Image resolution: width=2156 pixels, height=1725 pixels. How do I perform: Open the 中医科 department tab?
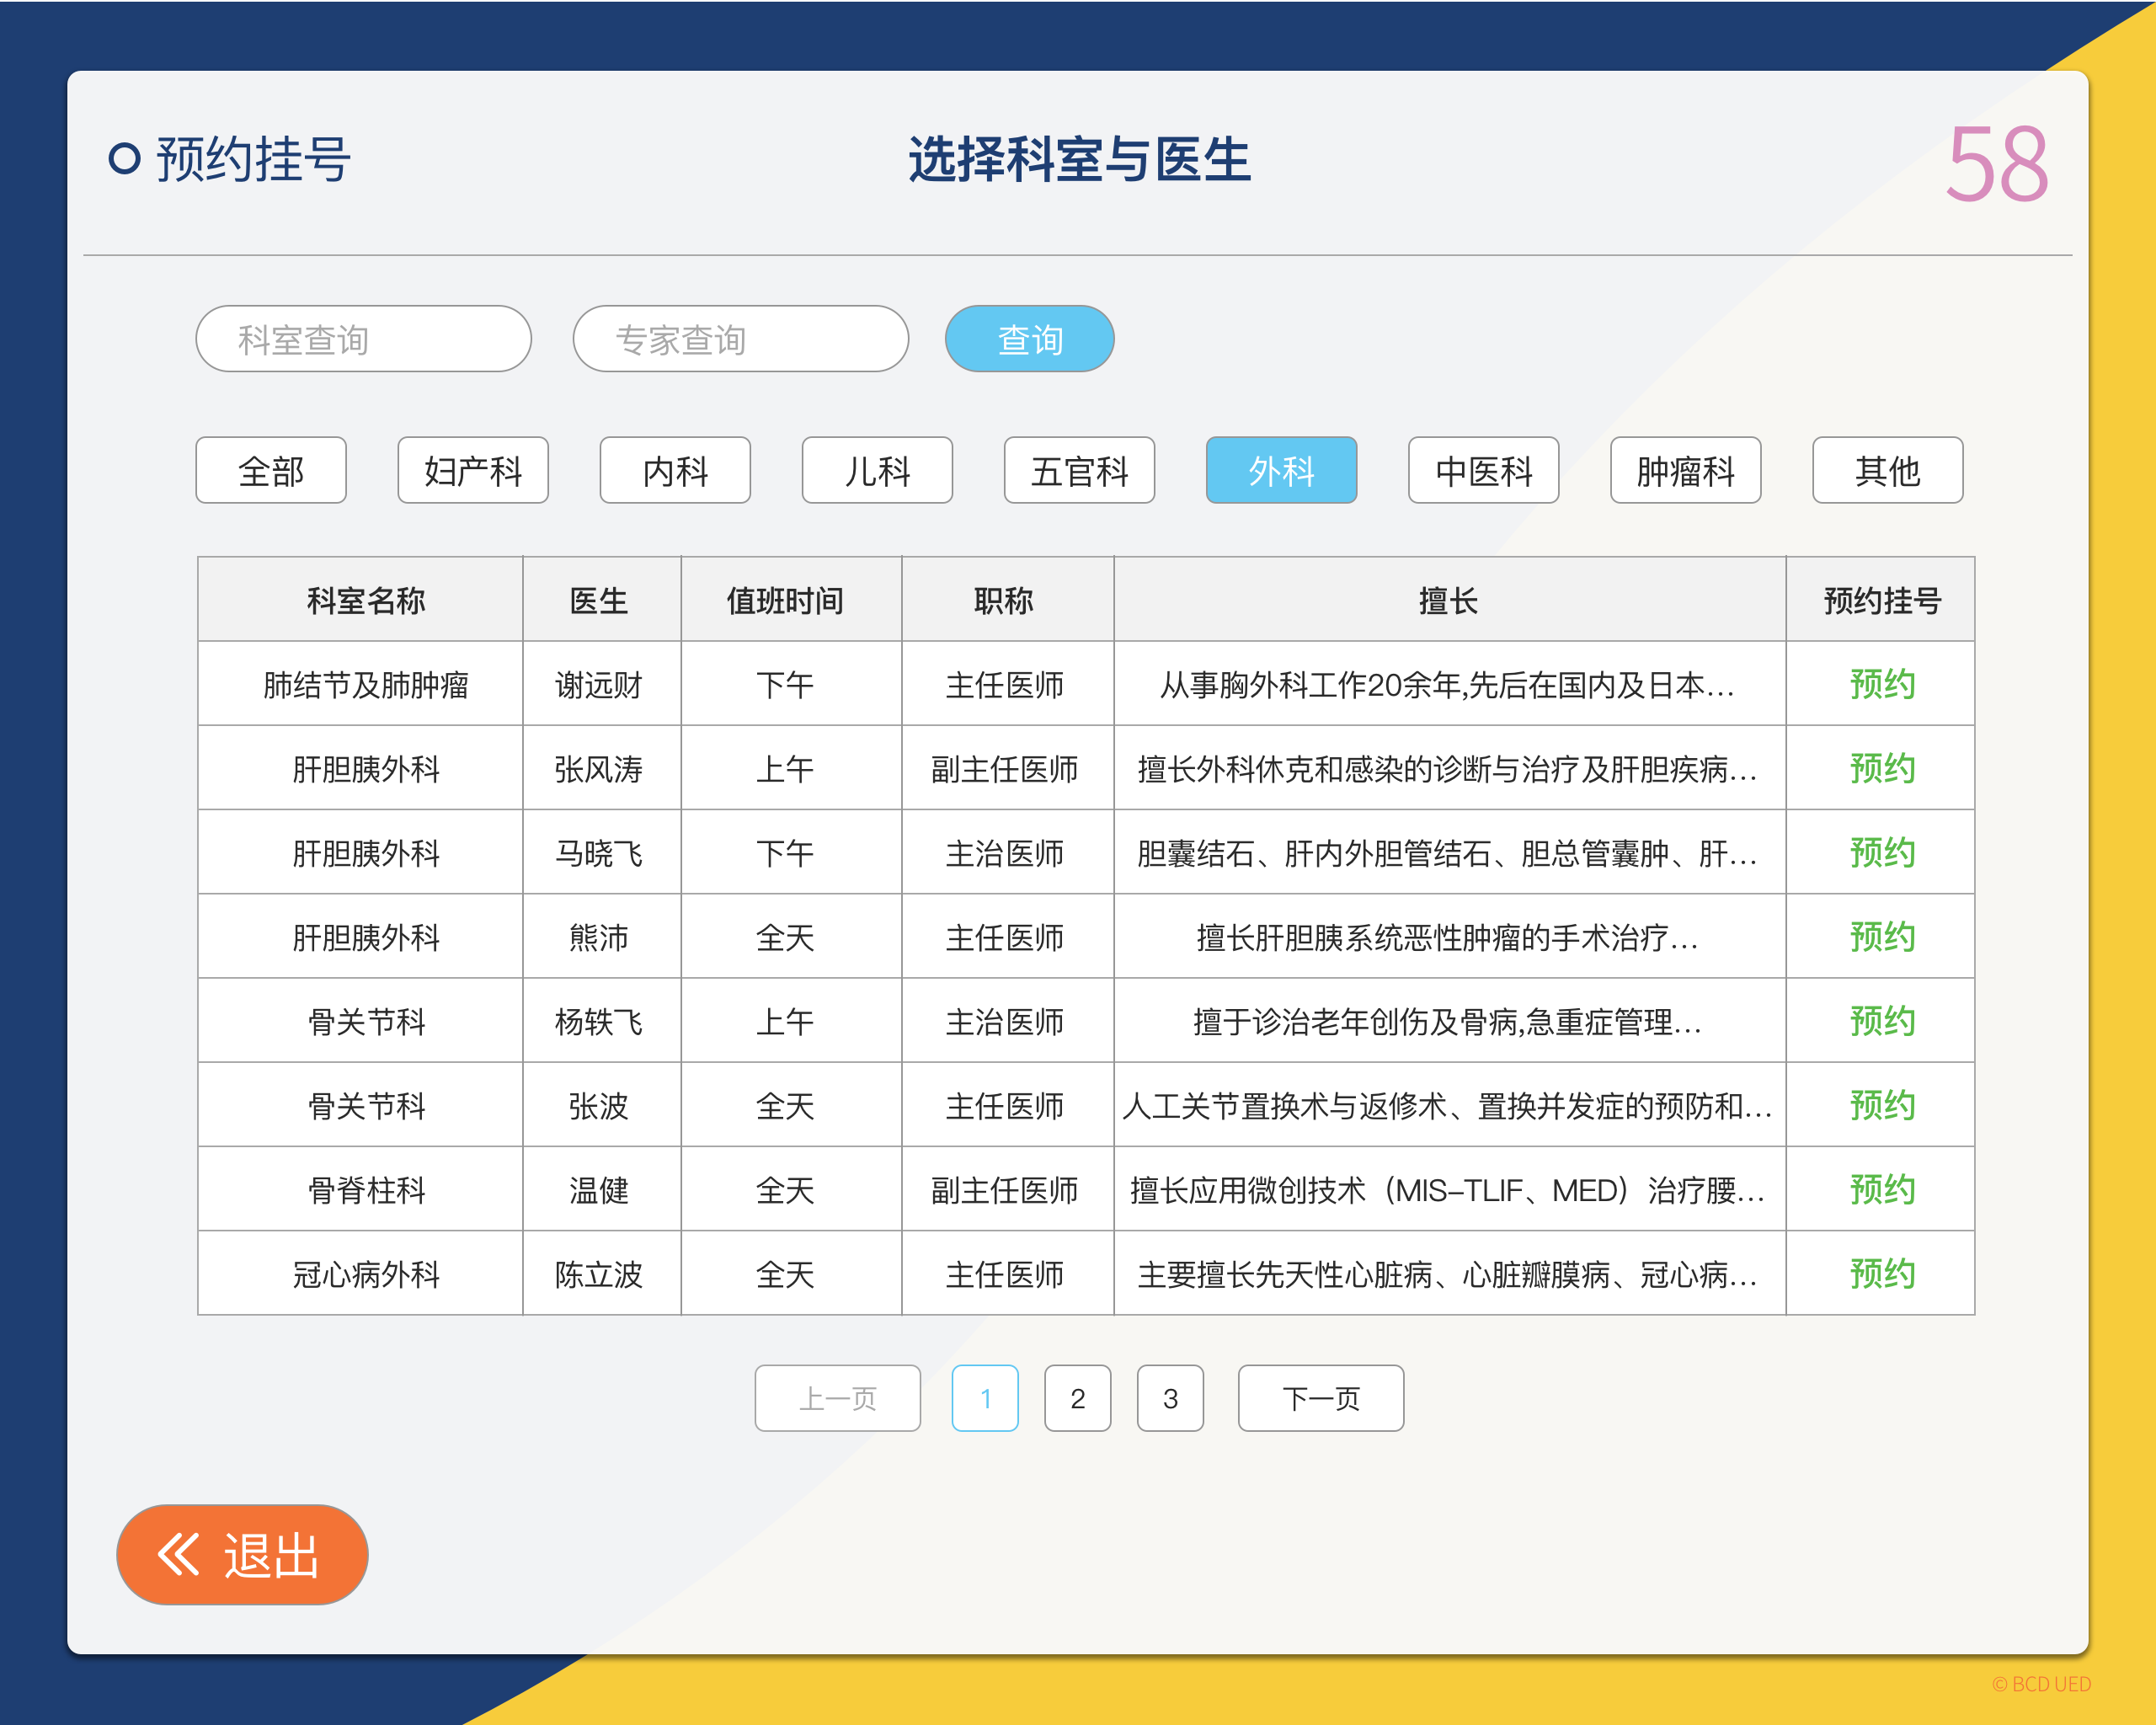tap(1483, 470)
